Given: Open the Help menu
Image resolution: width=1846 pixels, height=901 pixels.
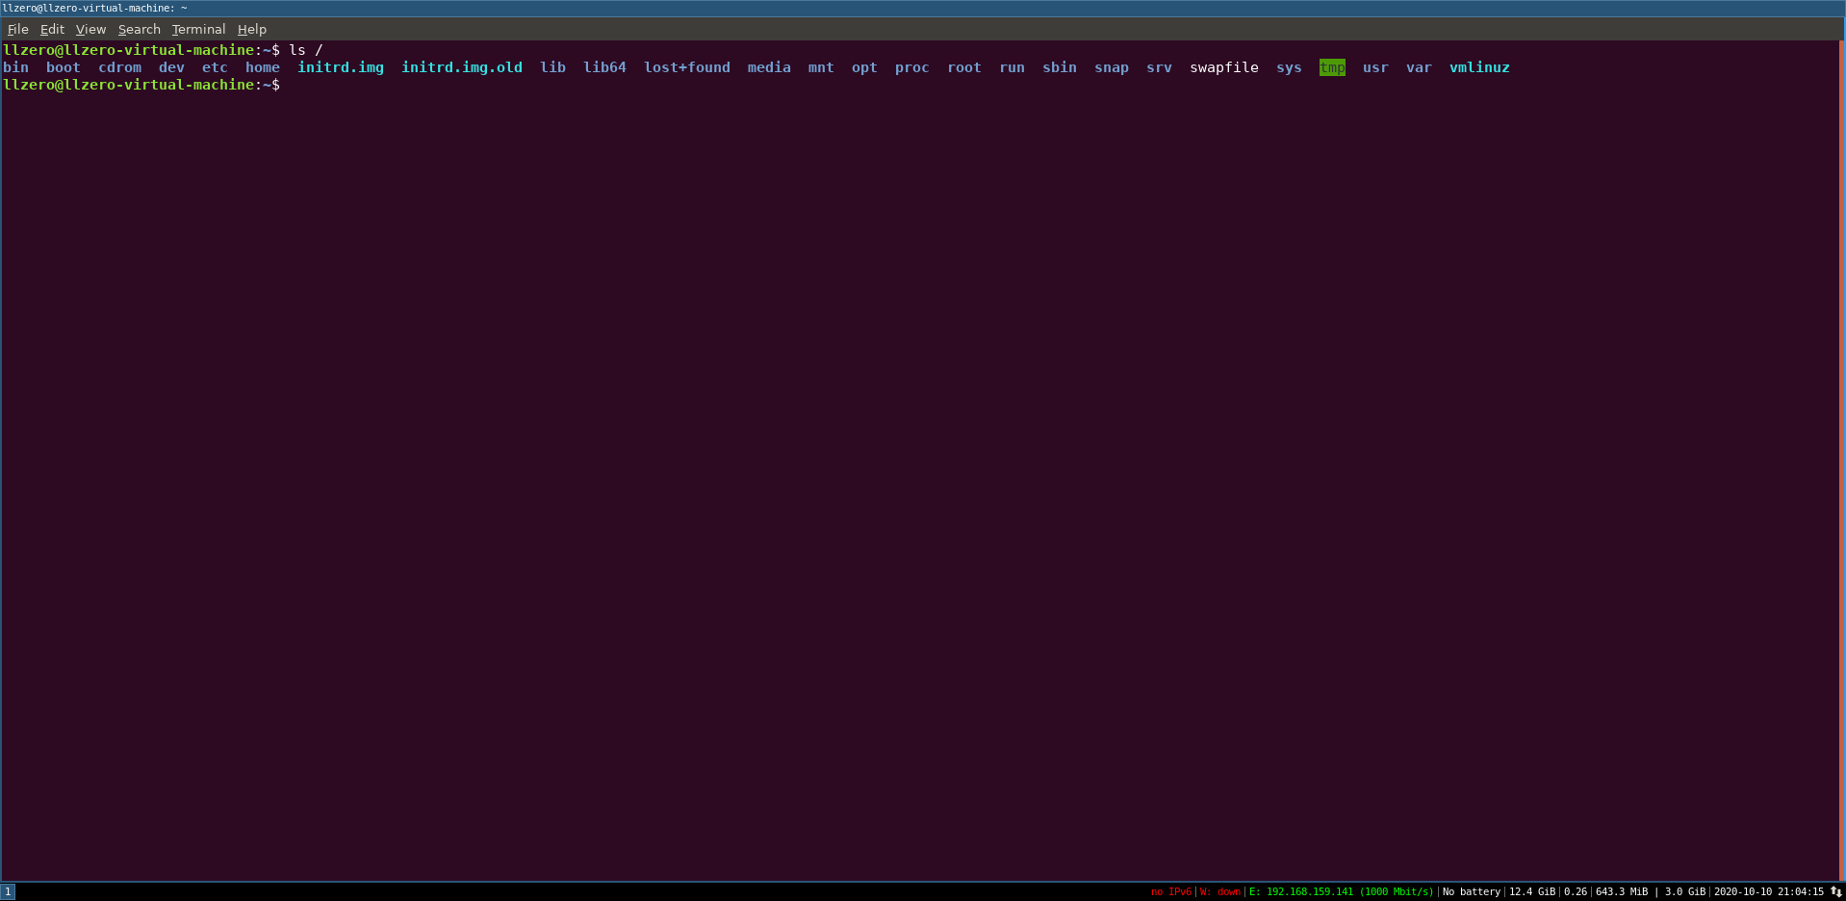Looking at the screenshot, I should point(251,29).
